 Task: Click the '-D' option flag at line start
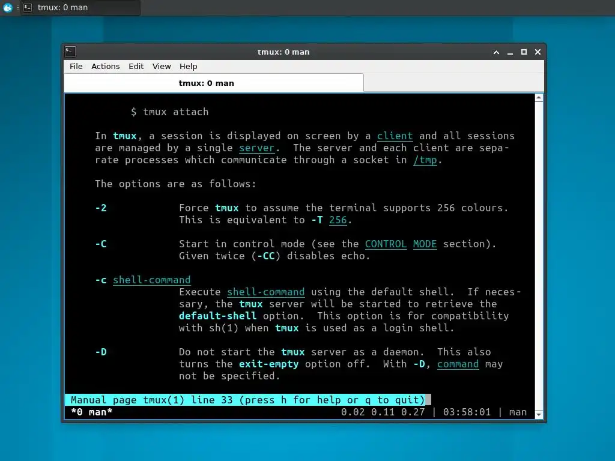[101, 352]
